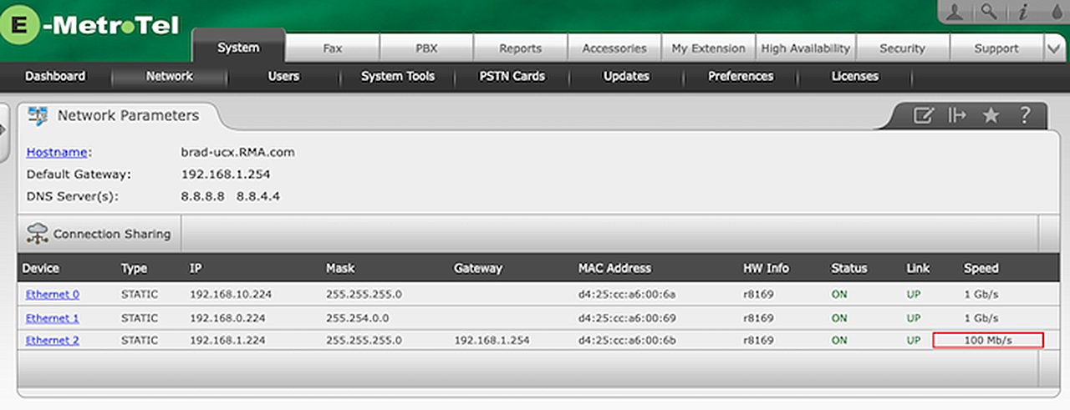Click the info icon in the header

(x=1022, y=12)
